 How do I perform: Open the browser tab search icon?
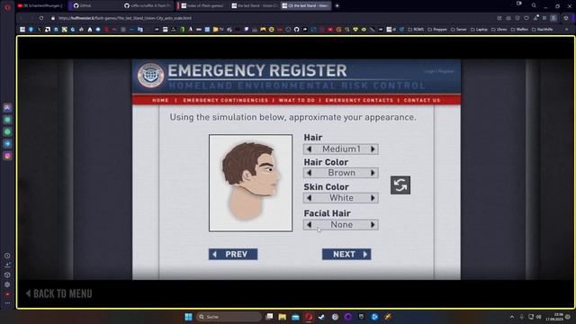pyautogui.click(x=534, y=5)
